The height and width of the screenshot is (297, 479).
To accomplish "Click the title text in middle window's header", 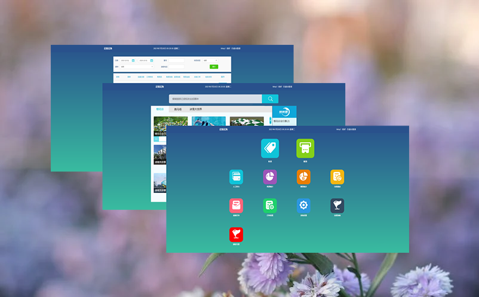I will pyautogui.click(x=159, y=87).
